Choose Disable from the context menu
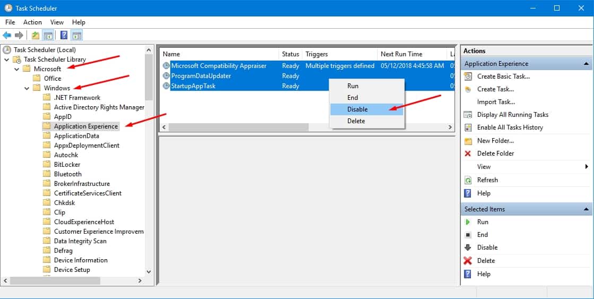 pyautogui.click(x=366, y=109)
